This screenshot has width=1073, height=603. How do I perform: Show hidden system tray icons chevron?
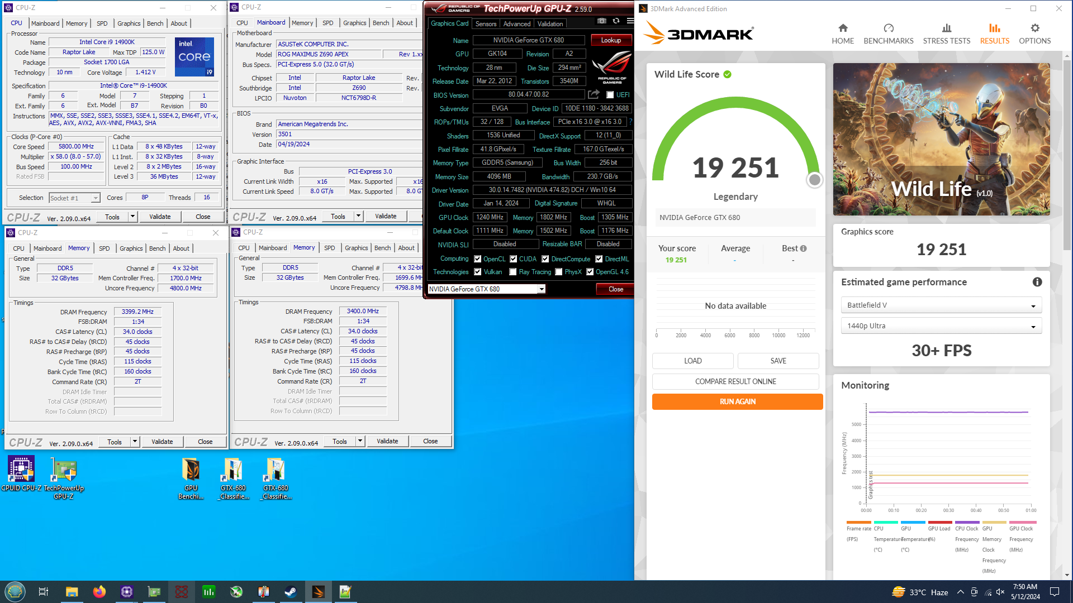960,592
